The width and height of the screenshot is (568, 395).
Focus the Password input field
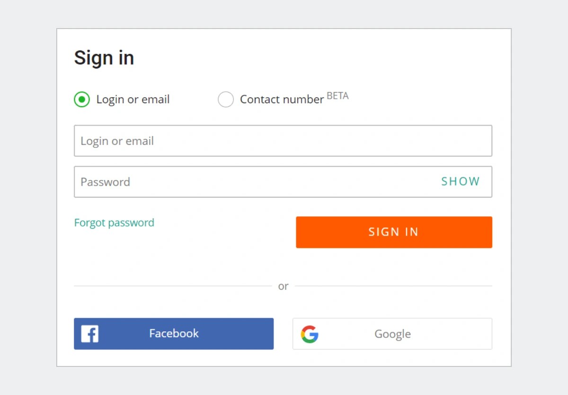point(283,181)
